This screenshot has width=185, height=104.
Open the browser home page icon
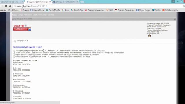click(x=10, y=6)
